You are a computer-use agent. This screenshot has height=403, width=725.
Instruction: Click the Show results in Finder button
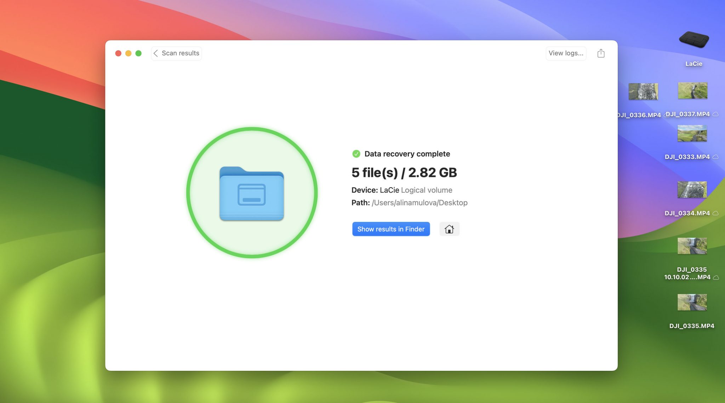[x=390, y=229]
